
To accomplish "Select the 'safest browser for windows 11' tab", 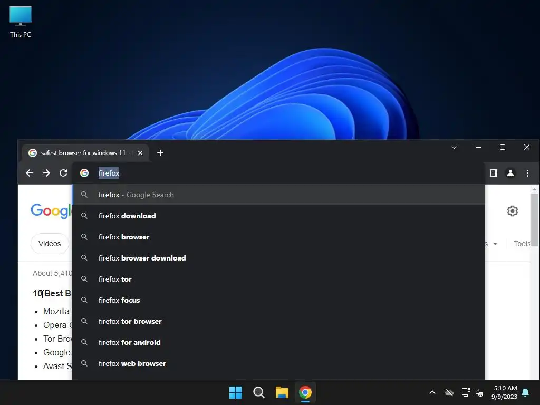I will [x=85, y=153].
